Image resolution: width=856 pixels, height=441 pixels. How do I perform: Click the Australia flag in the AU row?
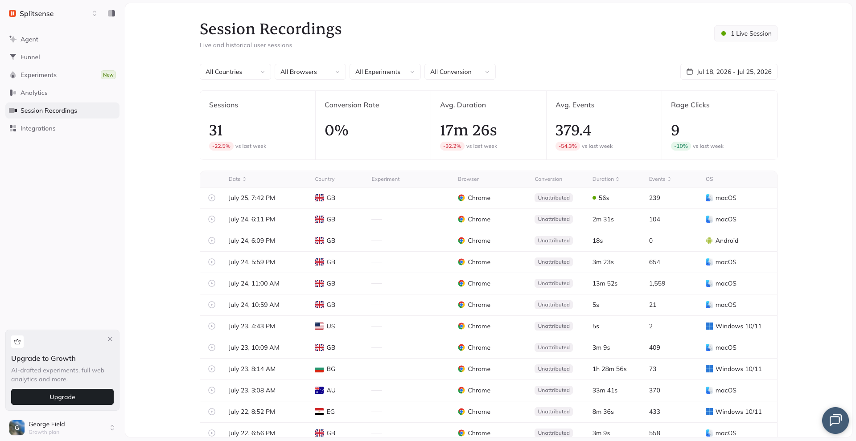(319, 390)
